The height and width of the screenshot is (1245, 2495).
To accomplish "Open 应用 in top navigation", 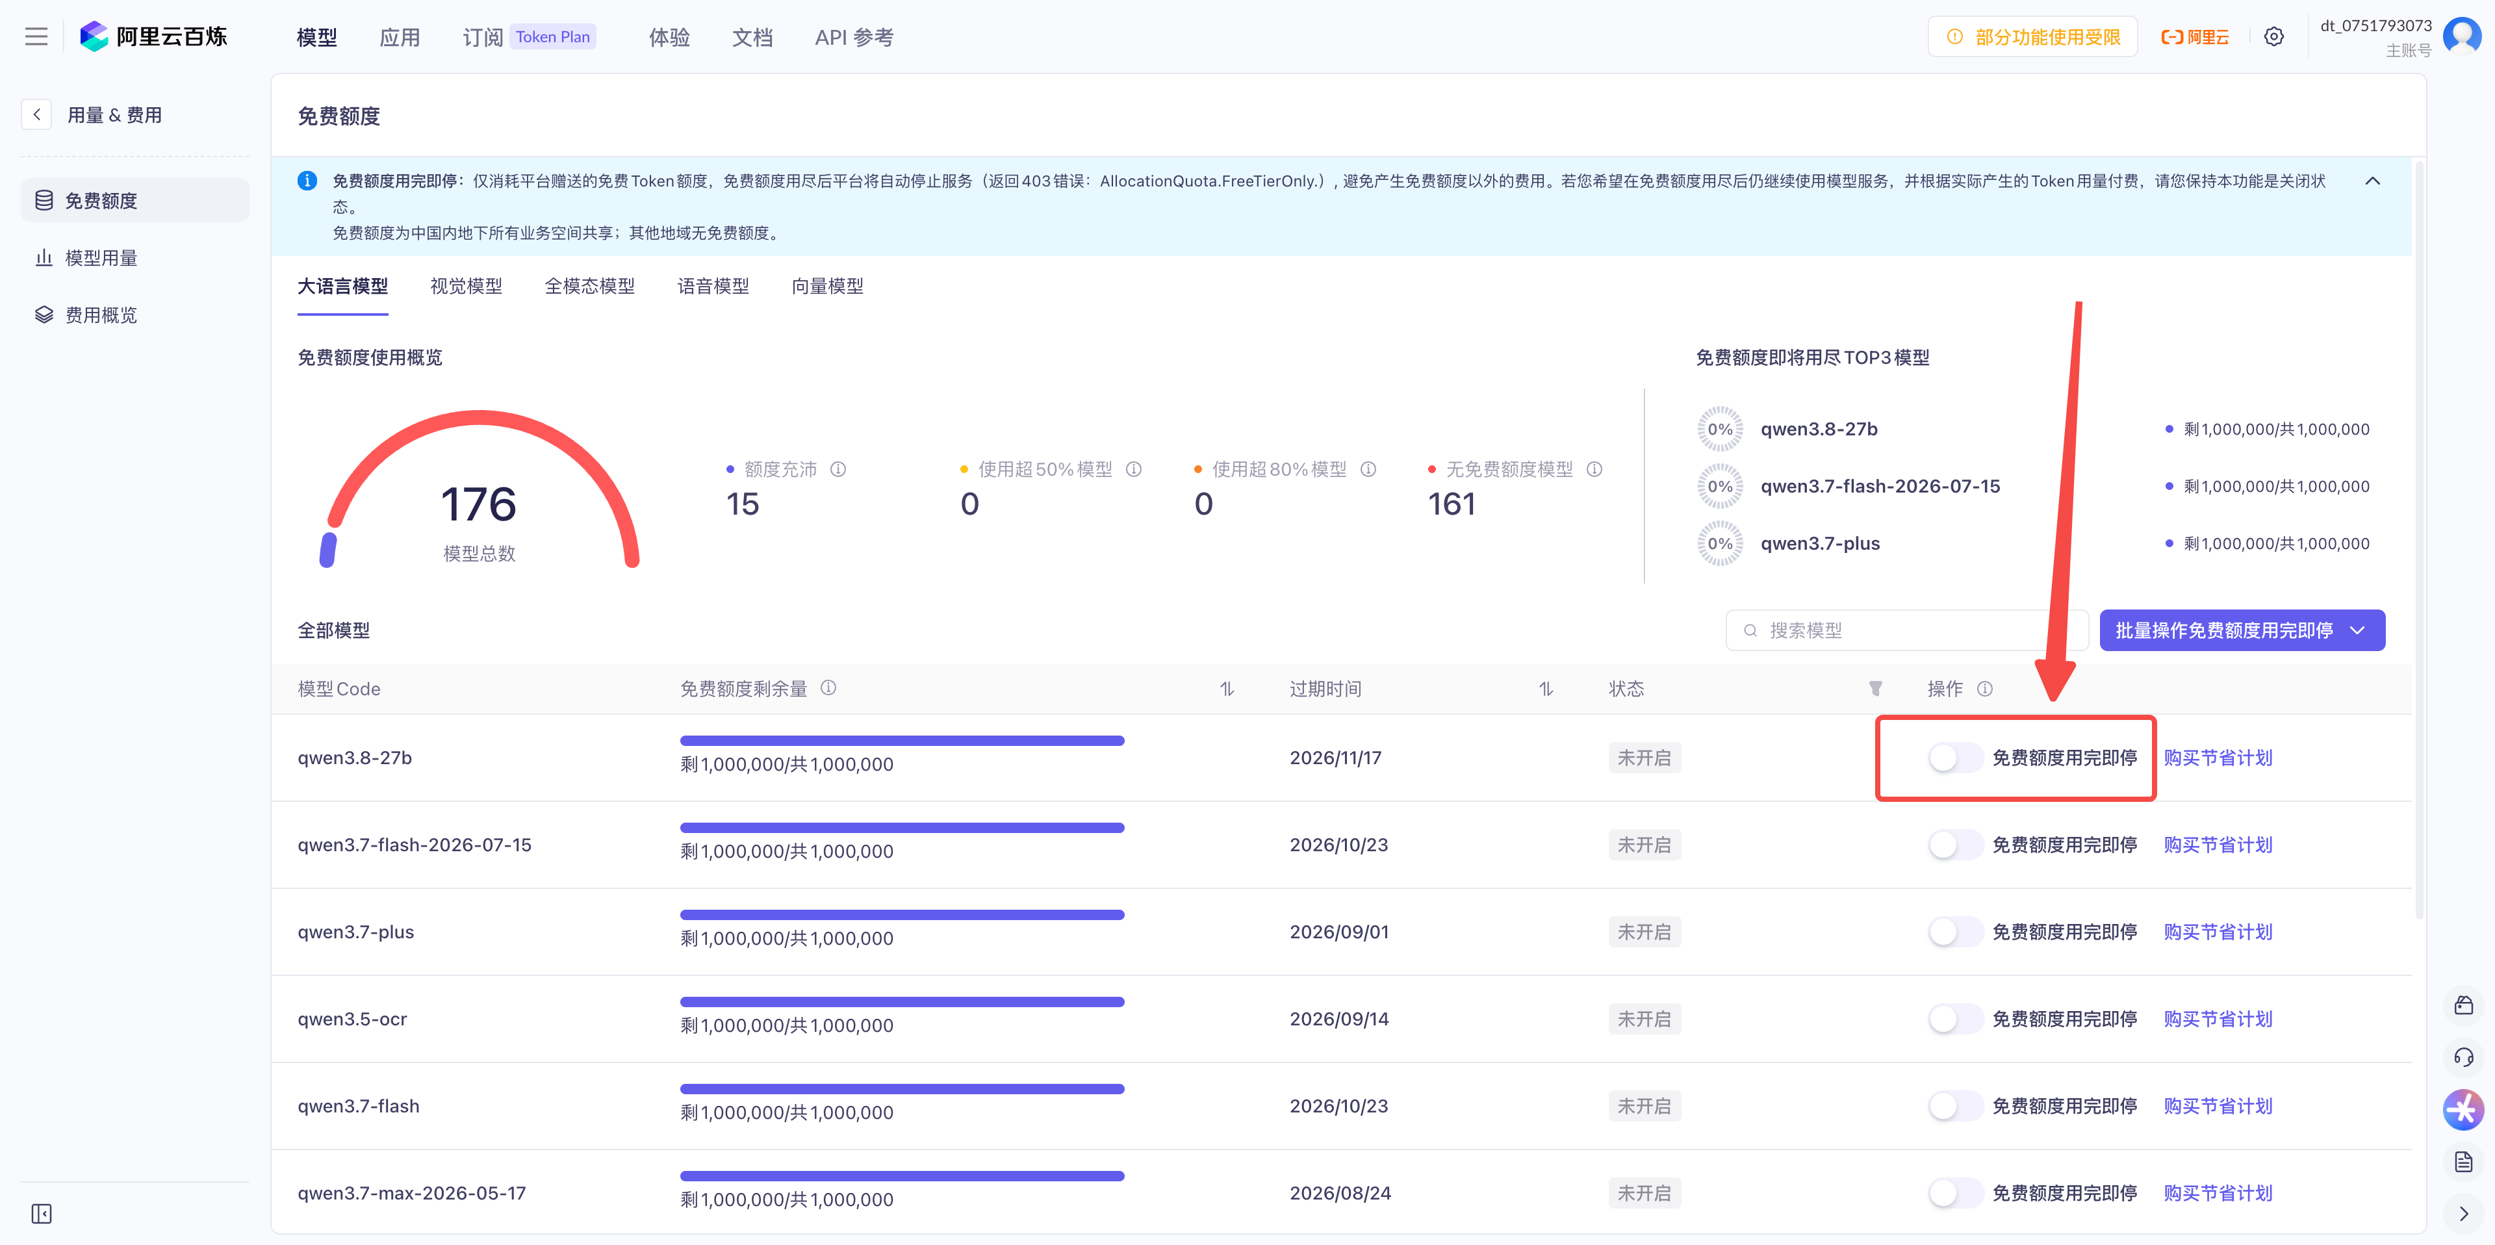I will [x=399, y=37].
